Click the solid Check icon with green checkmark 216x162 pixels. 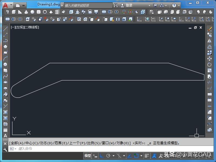(130, 19)
